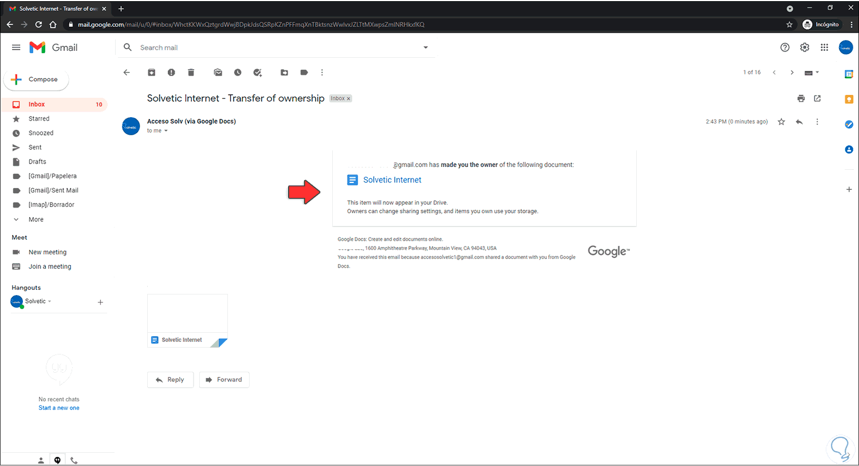Open the input tools dropdown
Screen dimensions: 859x466
point(811,73)
